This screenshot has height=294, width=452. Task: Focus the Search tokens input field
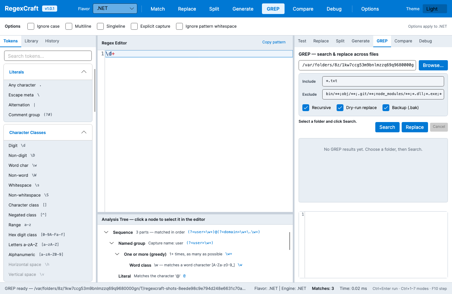(48, 56)
